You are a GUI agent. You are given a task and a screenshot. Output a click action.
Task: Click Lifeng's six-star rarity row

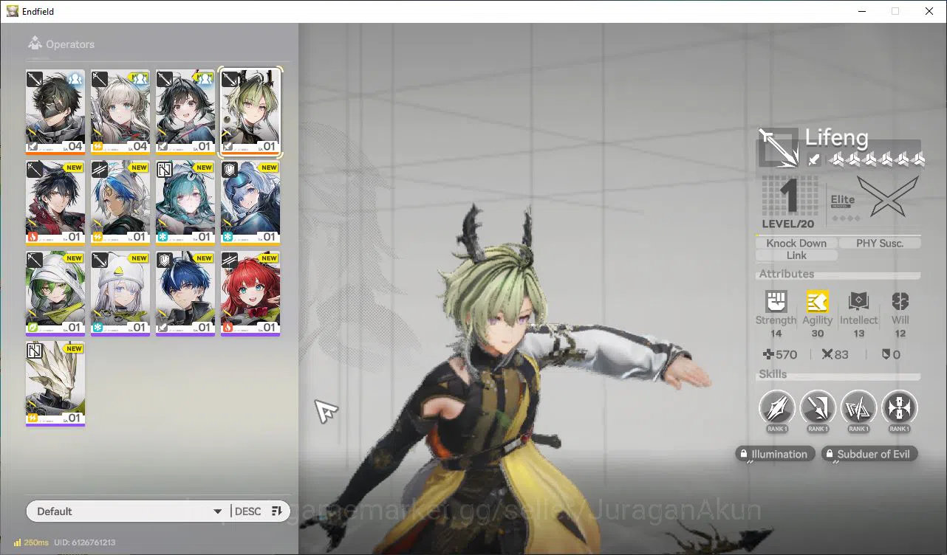[x=875, y=159]
